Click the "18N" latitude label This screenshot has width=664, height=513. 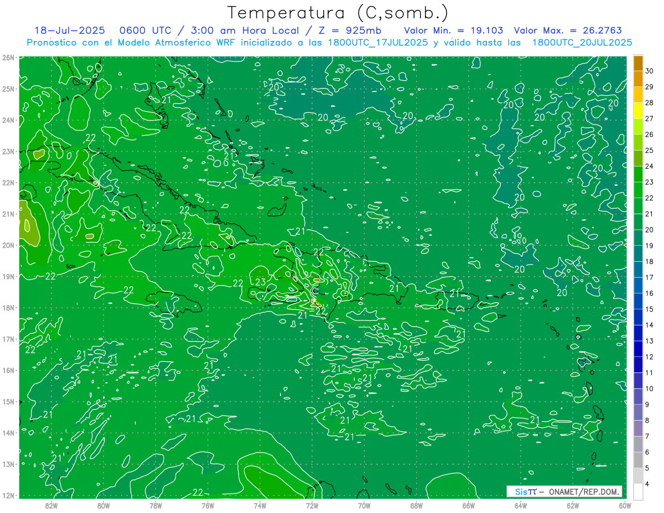pos(8,308)
